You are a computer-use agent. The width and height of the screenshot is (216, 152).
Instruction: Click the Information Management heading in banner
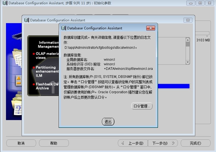click(48, 45)
